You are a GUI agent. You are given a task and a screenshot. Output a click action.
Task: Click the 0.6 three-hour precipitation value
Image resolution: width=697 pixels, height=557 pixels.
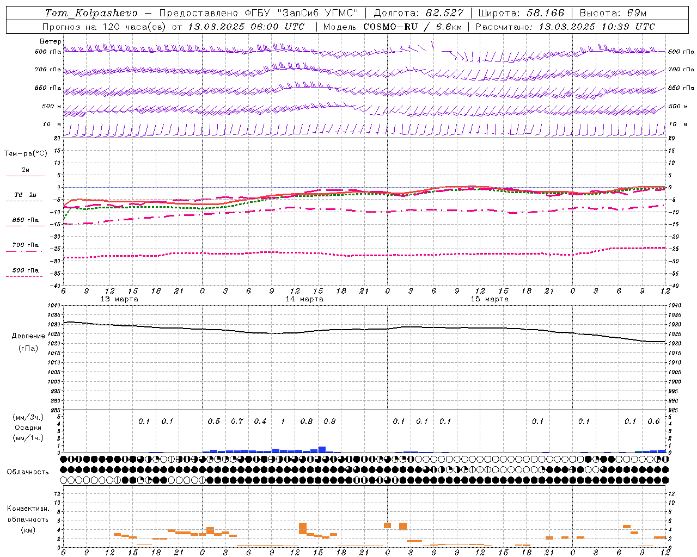[653, 422]
